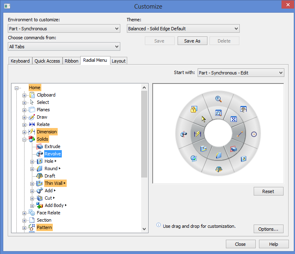Expand the Pattern tree node

pyautogui.click(x=24, y=228)
